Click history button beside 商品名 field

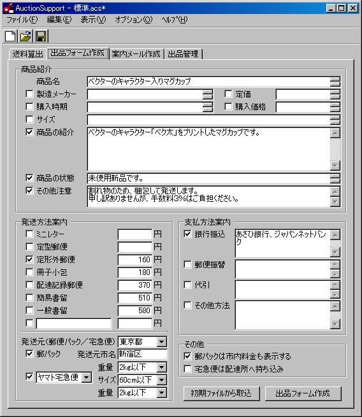click(x=335, y=81)
